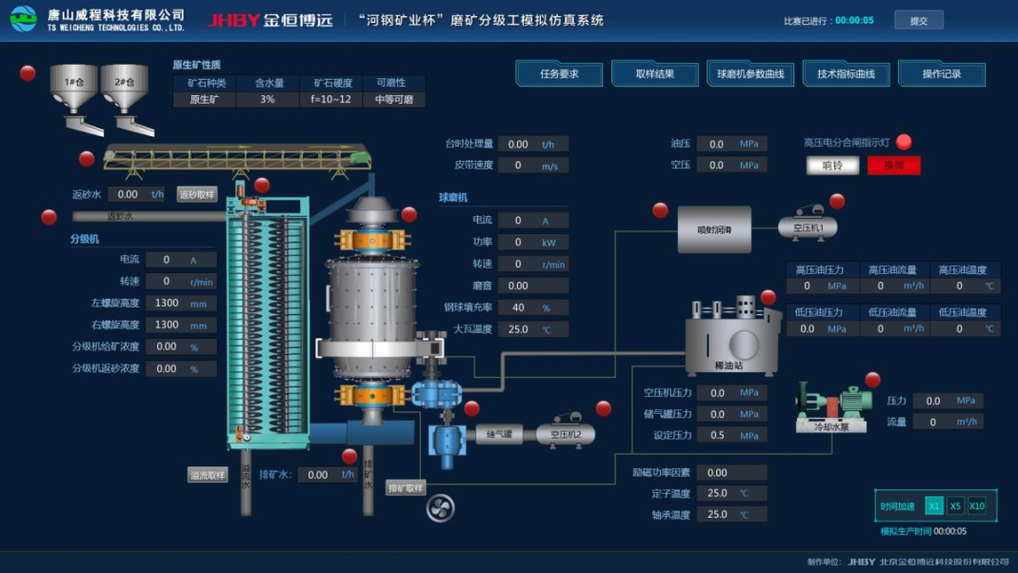The height and width of the screenshot is (573, 1018).
Task: Switch time acceleration to X5
Action: tap(955, 505)
